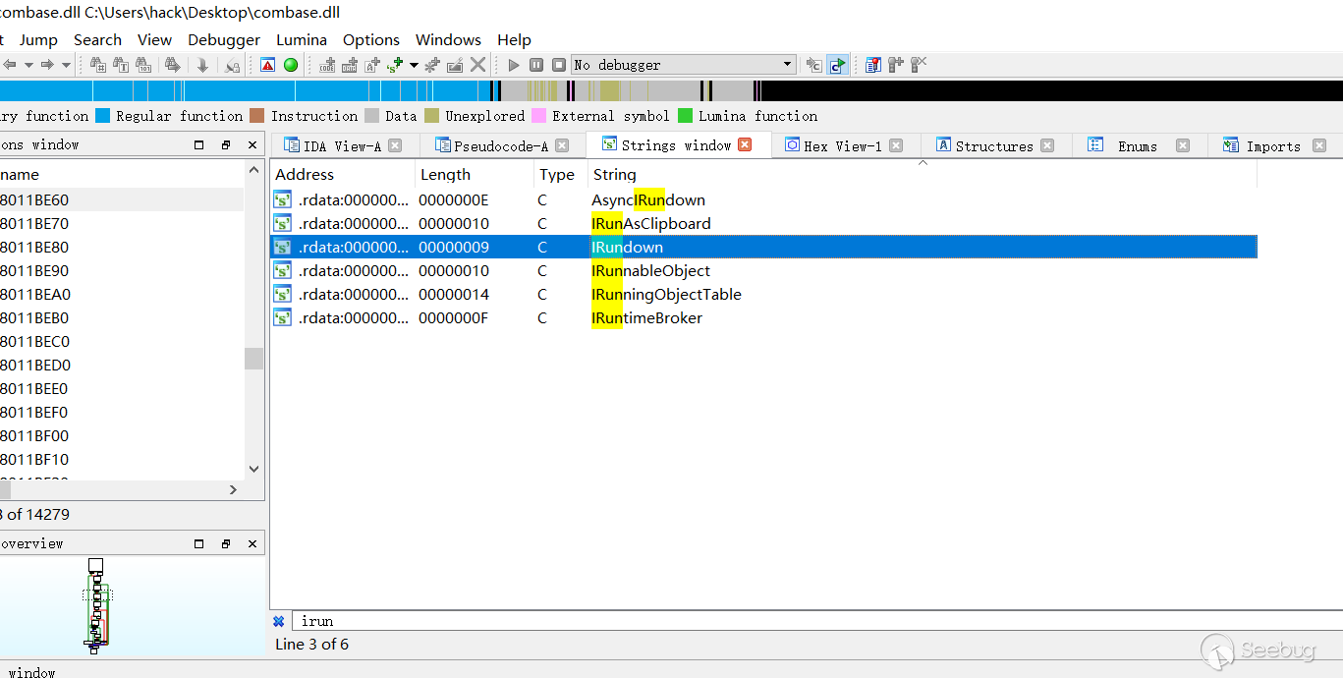Start the debugger process with play button
The width and height of the screenshot is (1343, 678).
514,65
